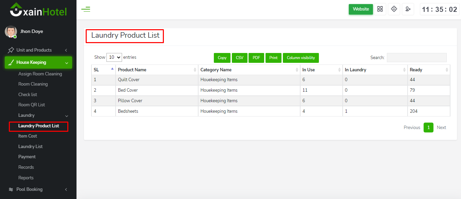Toggle the sidebar hamburger menu icon
461x199 pixels.
(x=86, y=9)
